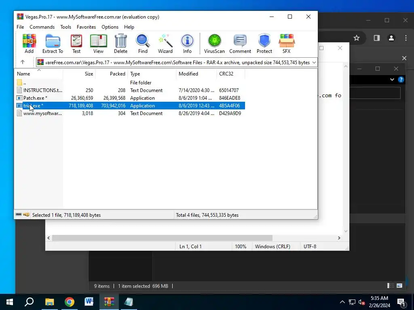Click Notepad scroll right arrow
Viewport: 414px width, 310px height.
click(339, 238)
